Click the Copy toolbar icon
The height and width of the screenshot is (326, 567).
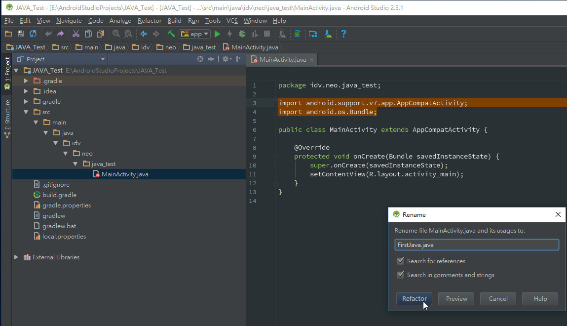(88, 34)
